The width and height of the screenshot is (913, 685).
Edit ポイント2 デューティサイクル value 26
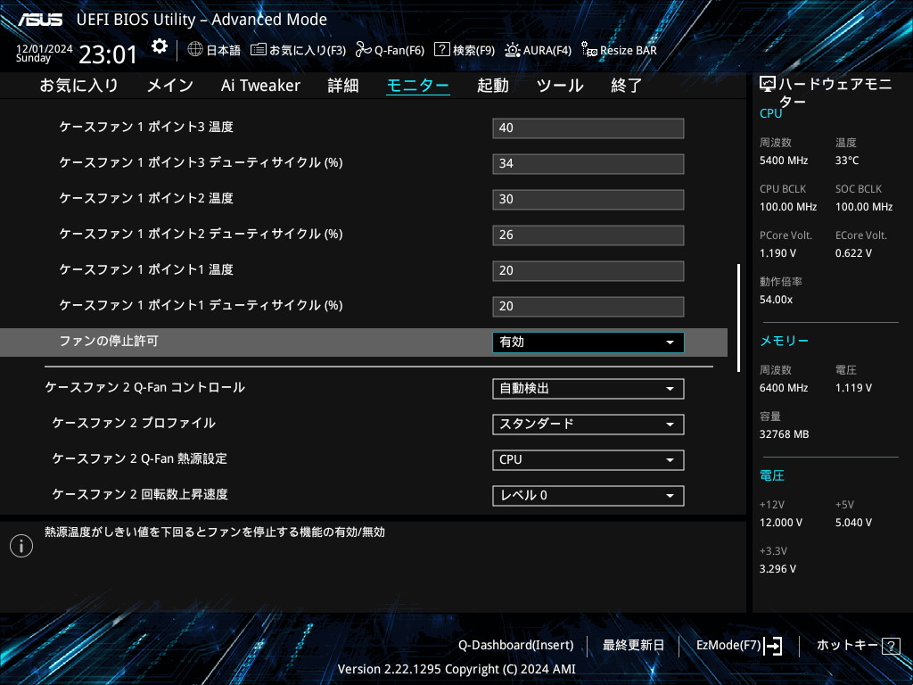pos(588,235)
